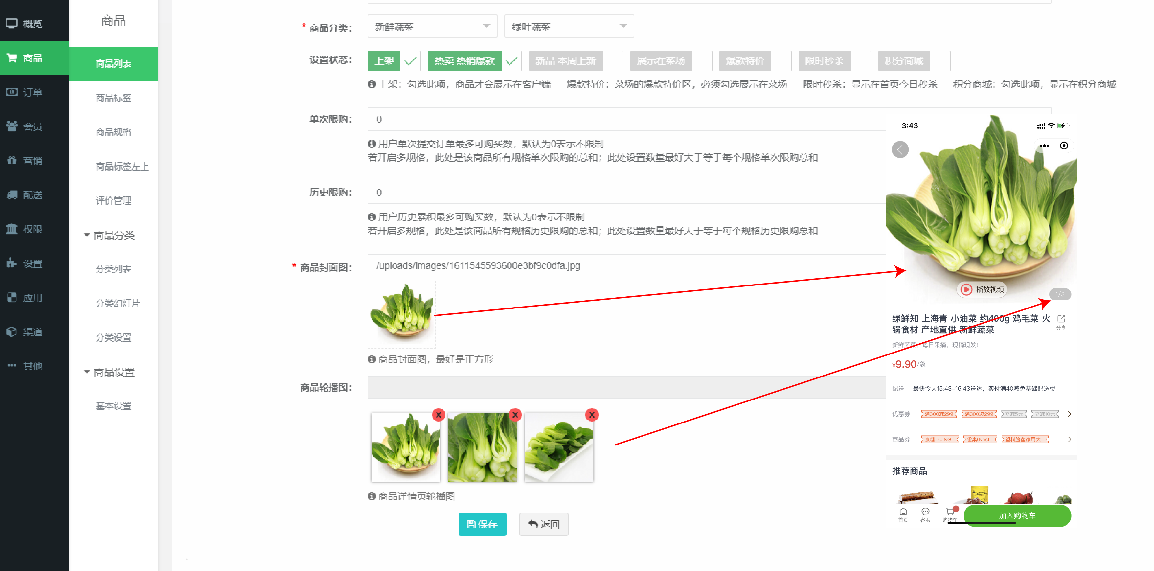This screenshot has width=1154, height=571.
Task: Click the 返回 back button
Action: point(543,524)
